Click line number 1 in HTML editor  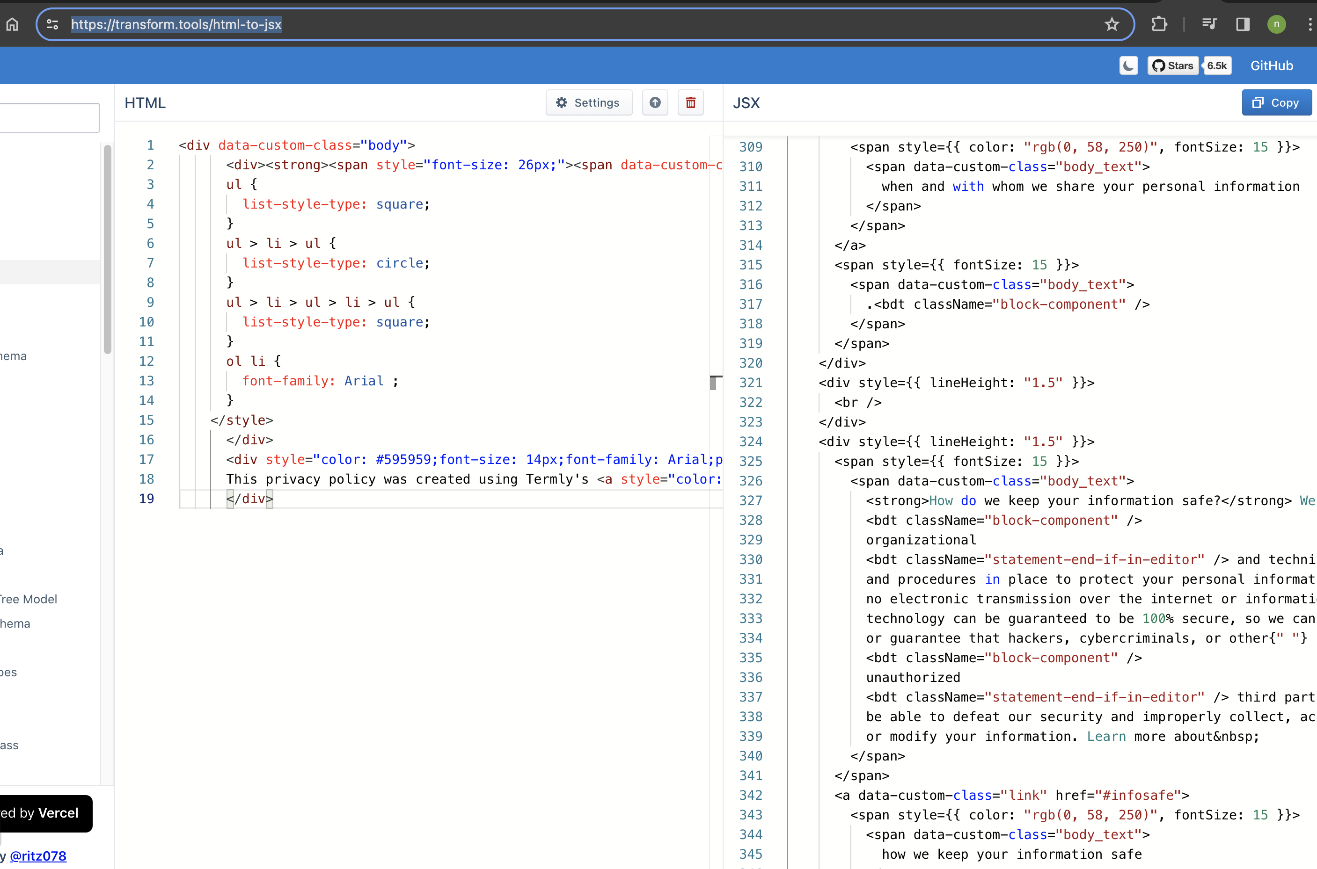(150, 145)
